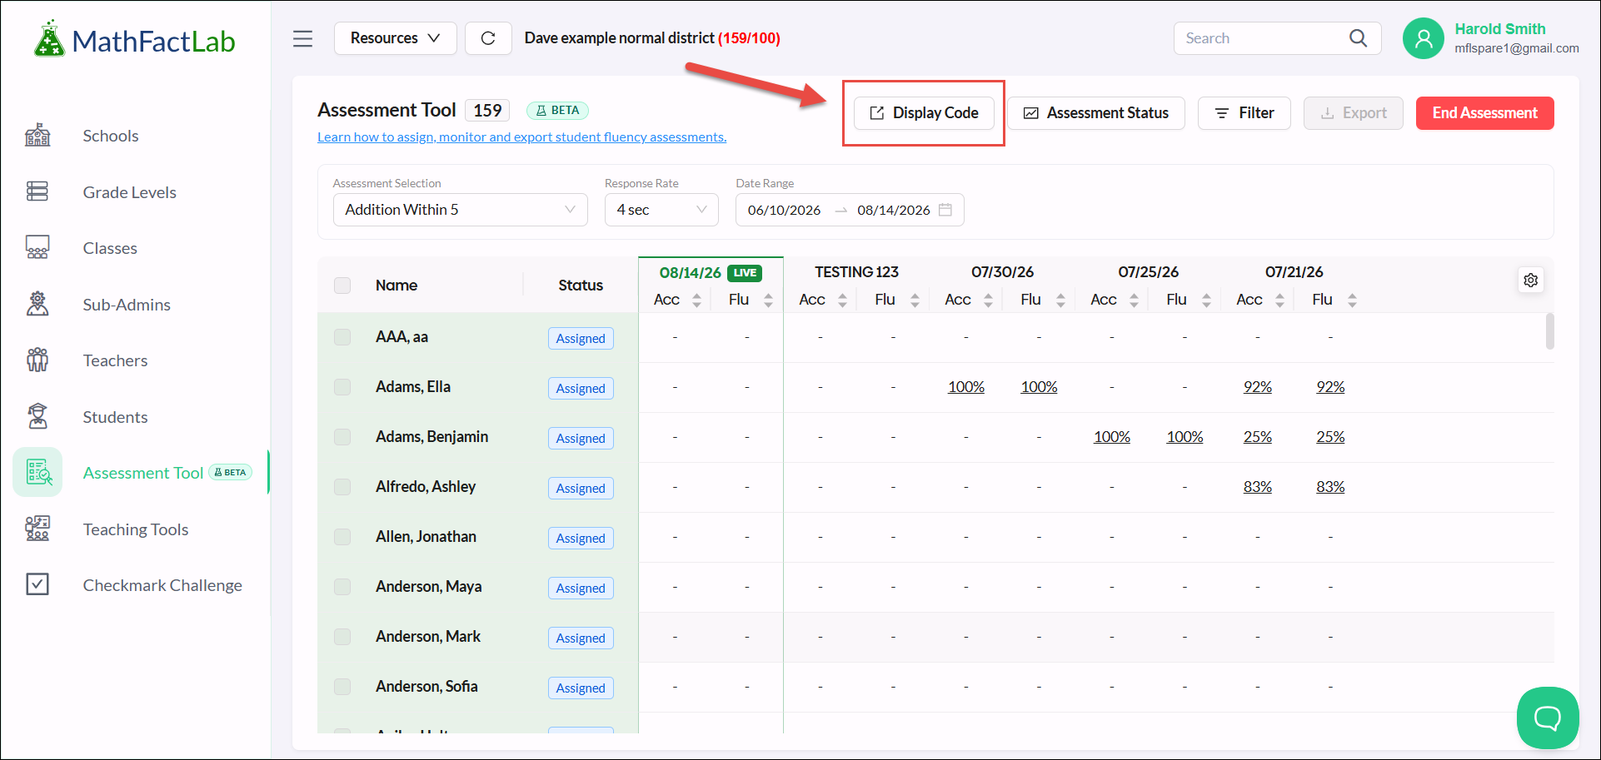Screen dimensions: 1601x760
Task: Open the hamburger sidebar menu icon
Action: [302, 38]
